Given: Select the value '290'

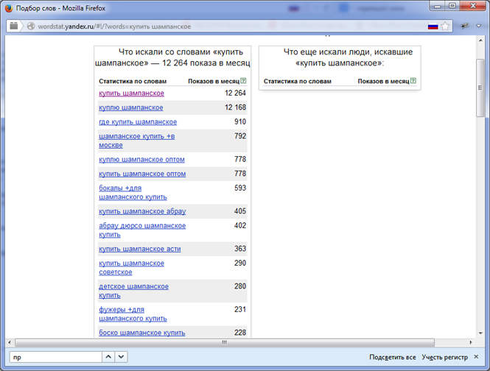Looking at the screenshot, I should 240,263.
